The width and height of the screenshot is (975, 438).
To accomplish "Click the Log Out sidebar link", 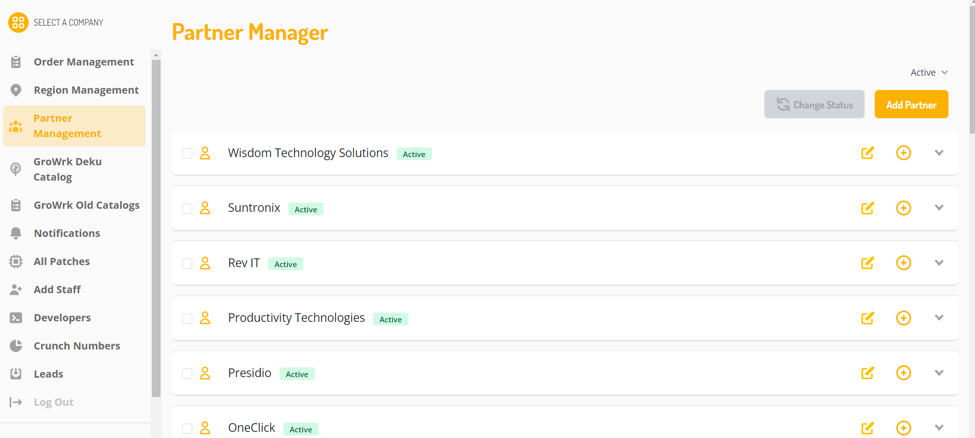I will (x=54, y=402).
